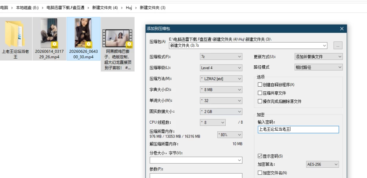Open the CPU 线程数 dropdown

click(212, 123)
